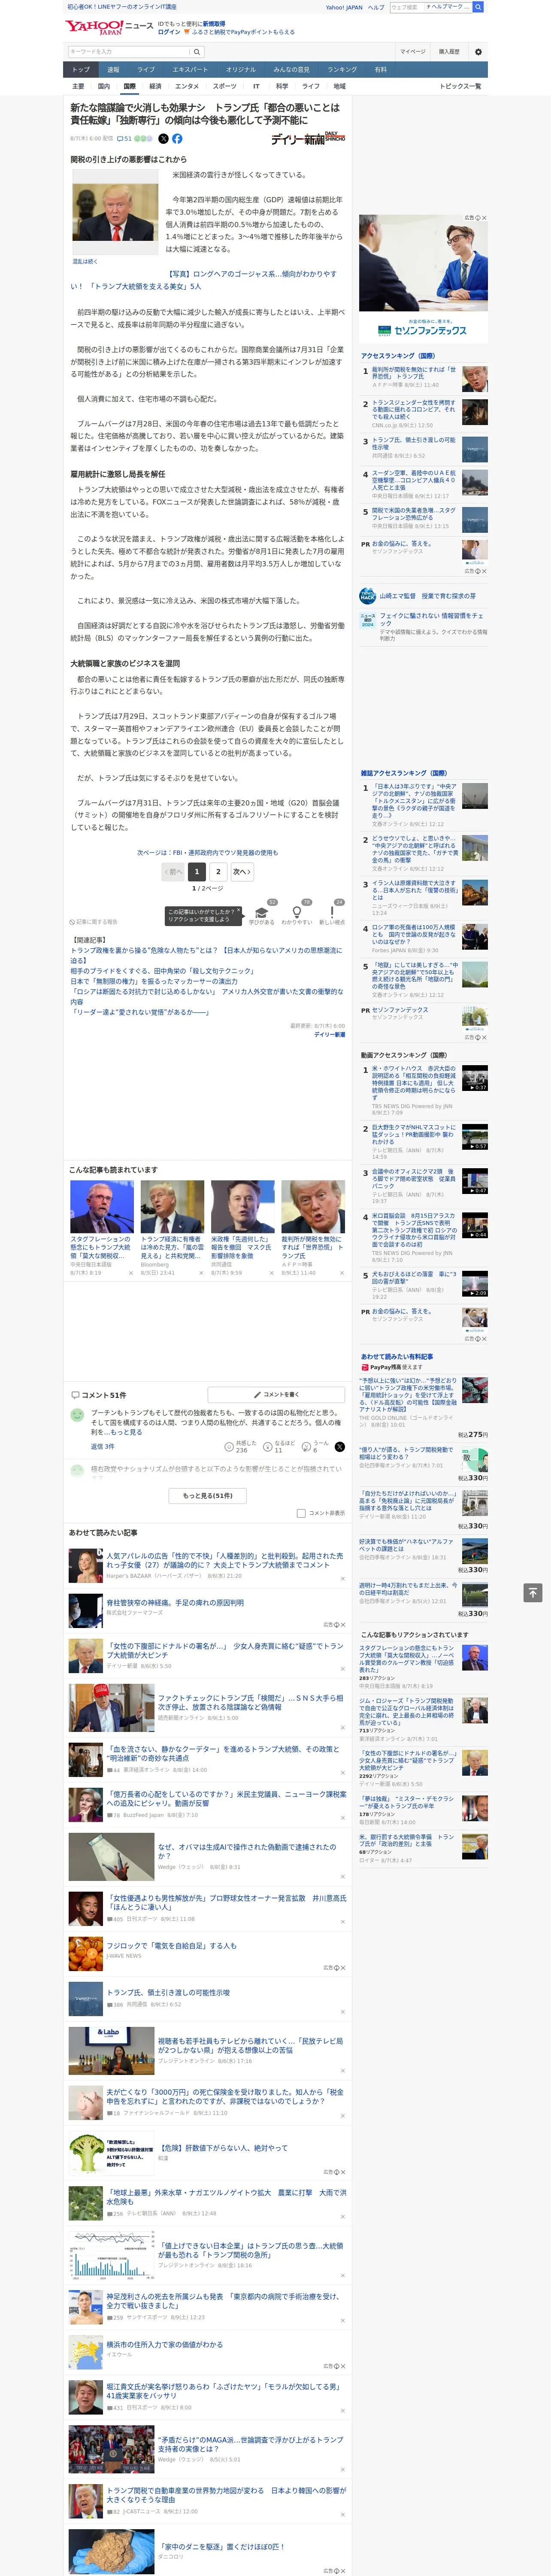Toggle コメント非表示 checkbox
This screenshot has width=551, height=2576.
pos(301,1513)
